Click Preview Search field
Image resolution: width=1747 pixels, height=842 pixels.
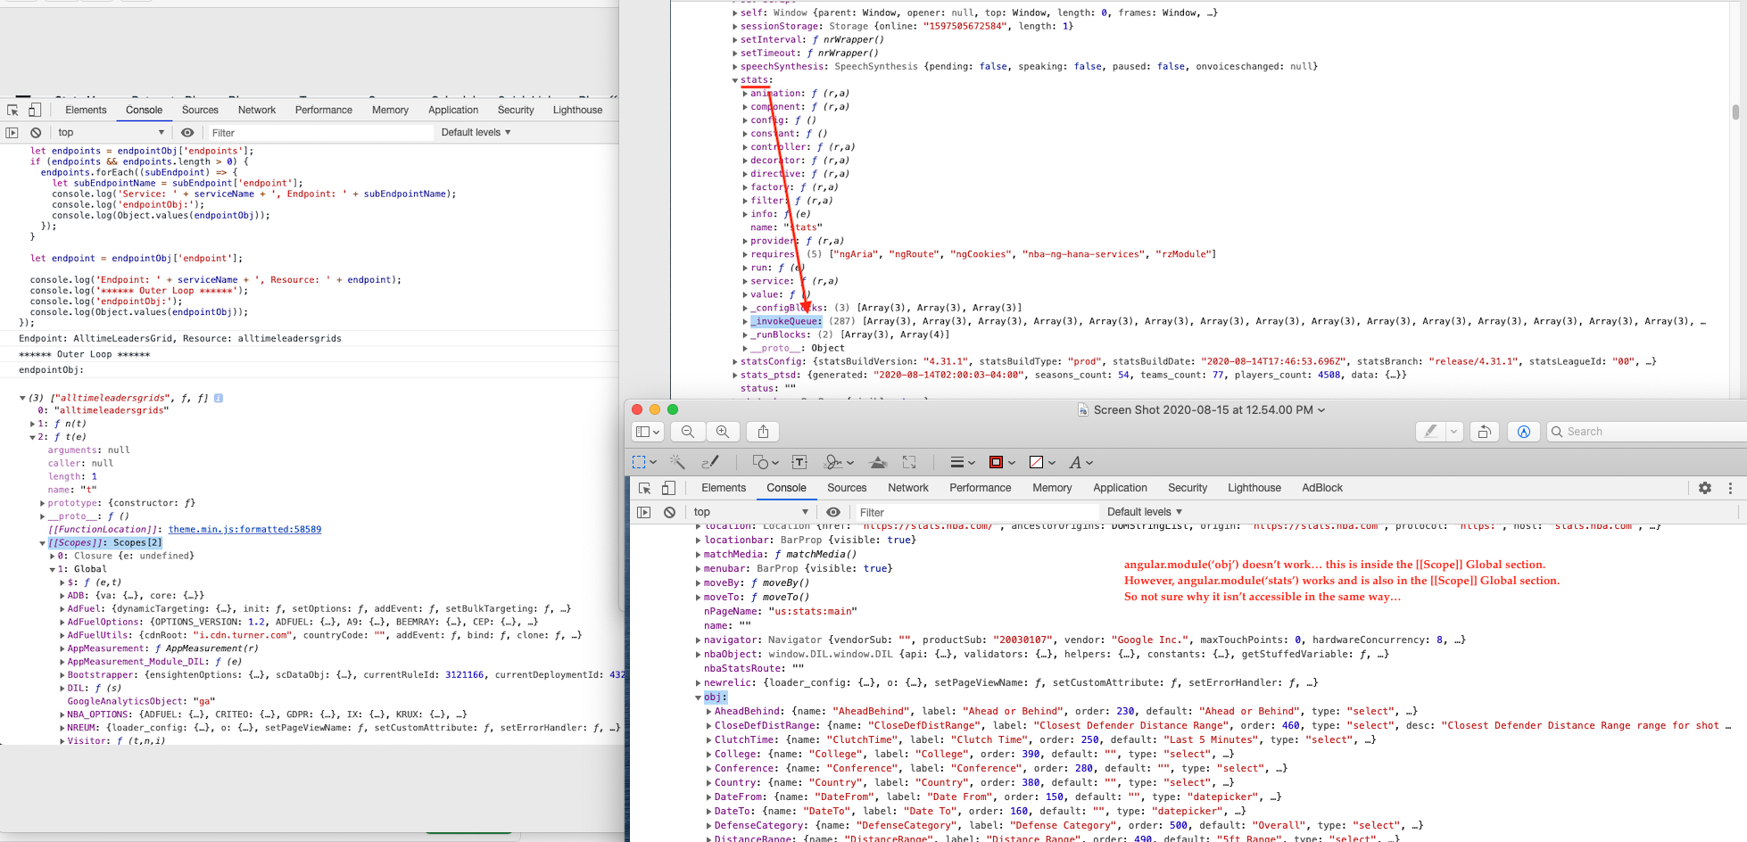1647,432
